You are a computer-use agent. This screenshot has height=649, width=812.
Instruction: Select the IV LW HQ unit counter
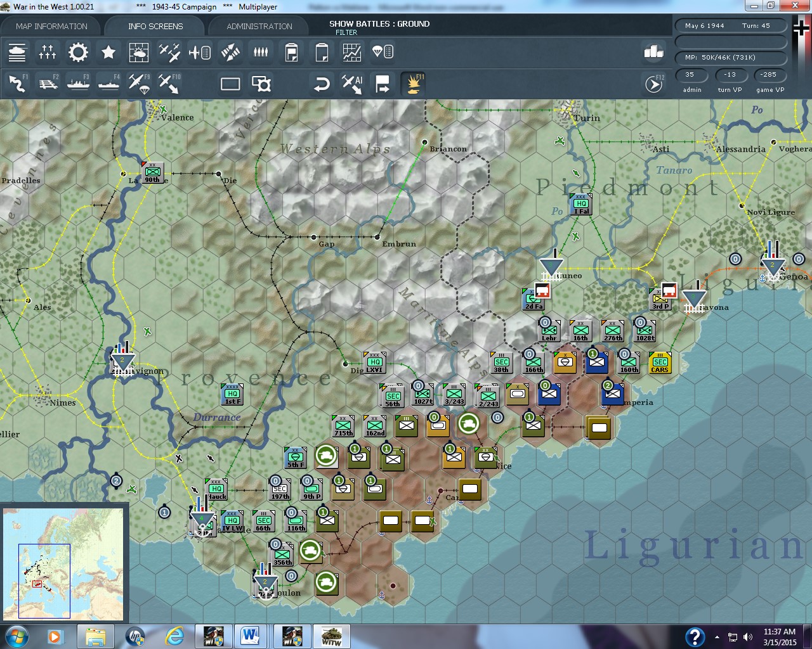pos(232,521)
